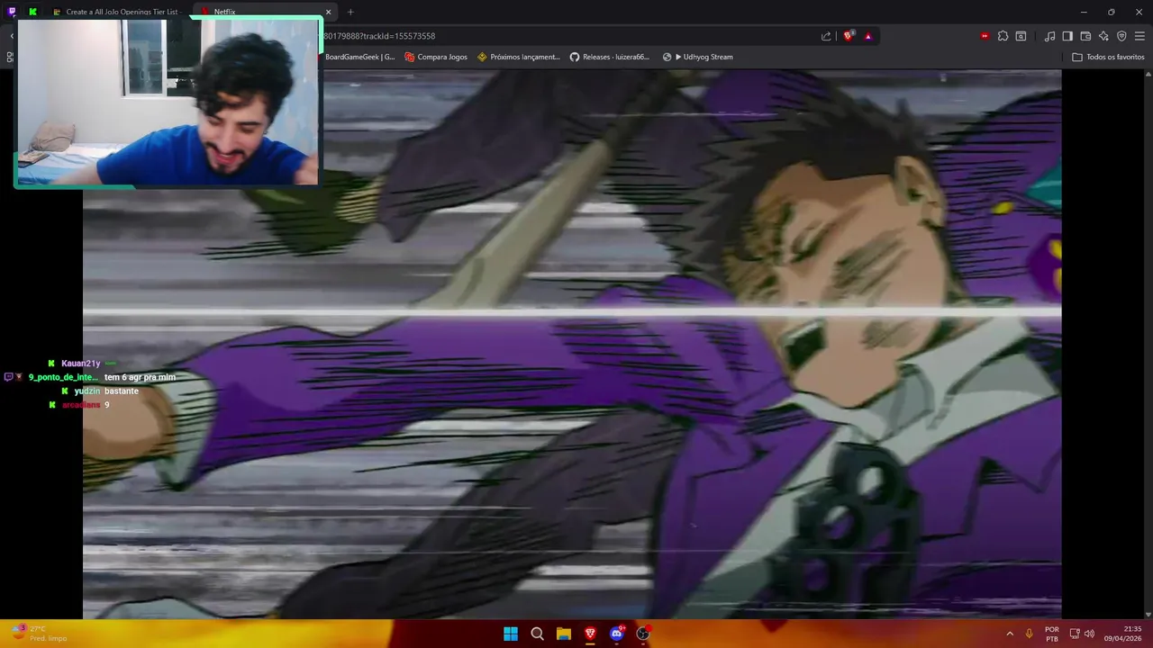Close the Netflix tab
The image size is (1153, 648).
tap(328, 12)
